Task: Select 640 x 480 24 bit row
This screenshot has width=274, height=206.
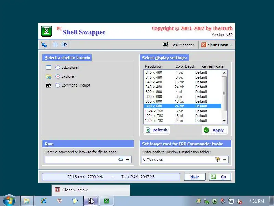Action: (x=183, y=87)
